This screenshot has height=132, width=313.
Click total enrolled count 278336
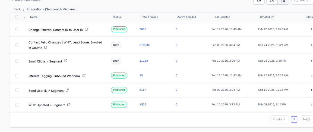[144, 45]
